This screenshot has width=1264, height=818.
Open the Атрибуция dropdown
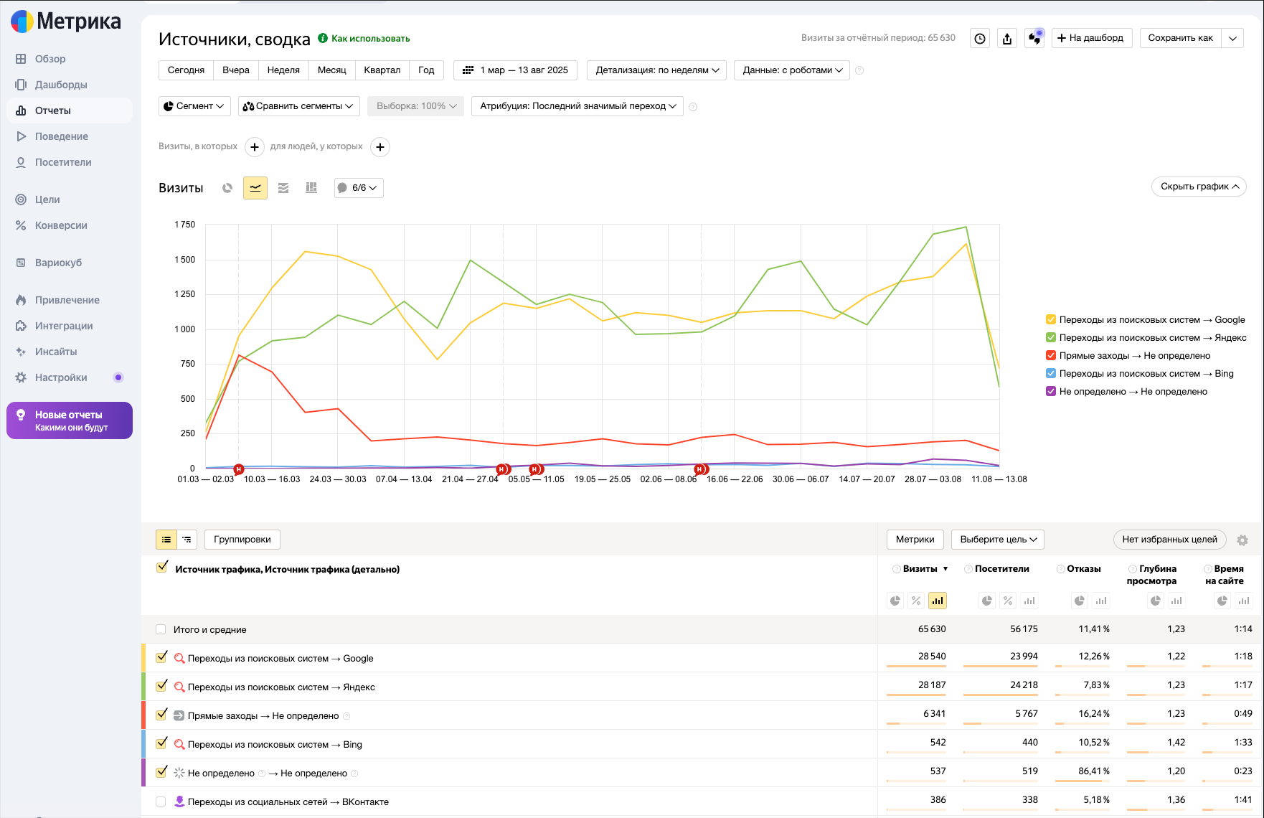point(577,106)
